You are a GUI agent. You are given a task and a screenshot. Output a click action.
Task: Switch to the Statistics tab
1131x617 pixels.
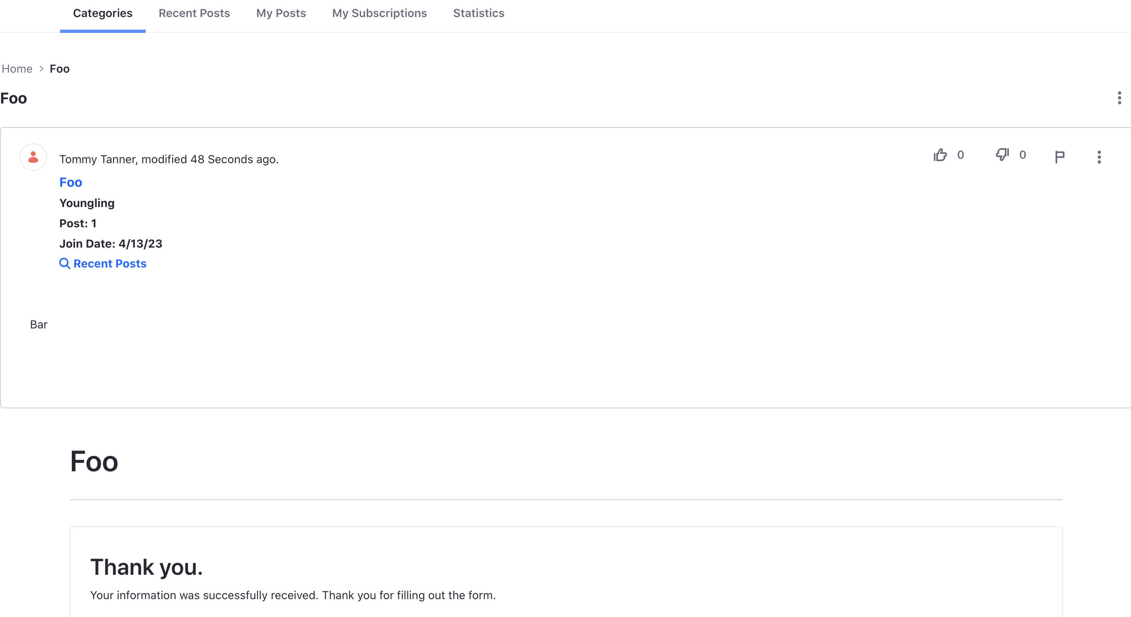point(478,13)
